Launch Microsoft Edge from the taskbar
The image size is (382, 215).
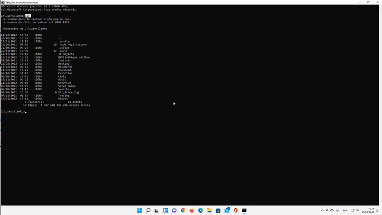pyautogui.click(x=201, y=210)
